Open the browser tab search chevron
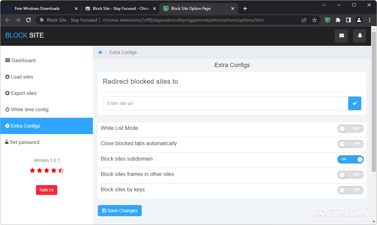Screen dimensions: 377x225 coord(324,5)
